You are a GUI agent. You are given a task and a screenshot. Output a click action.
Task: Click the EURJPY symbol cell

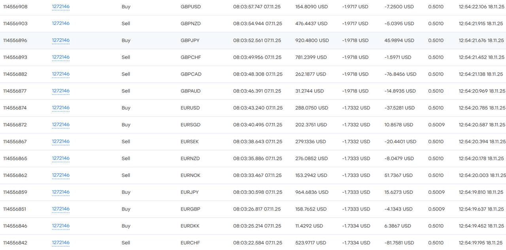(190, 192)
